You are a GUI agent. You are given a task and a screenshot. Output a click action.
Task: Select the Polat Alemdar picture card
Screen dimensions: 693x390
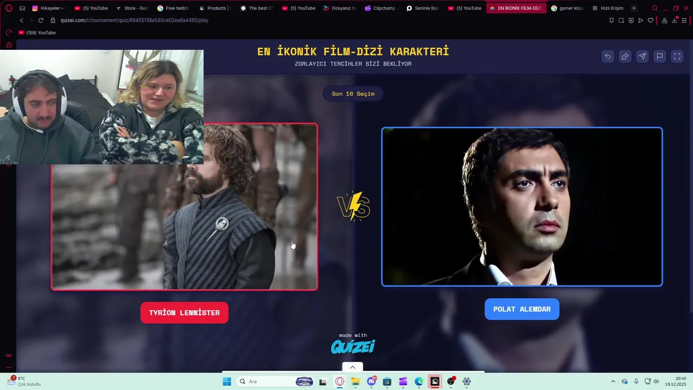click(x=522, y=206)
